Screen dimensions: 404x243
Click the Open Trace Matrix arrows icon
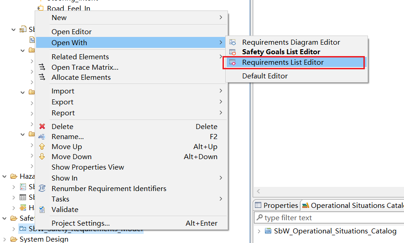coord(42,67)
